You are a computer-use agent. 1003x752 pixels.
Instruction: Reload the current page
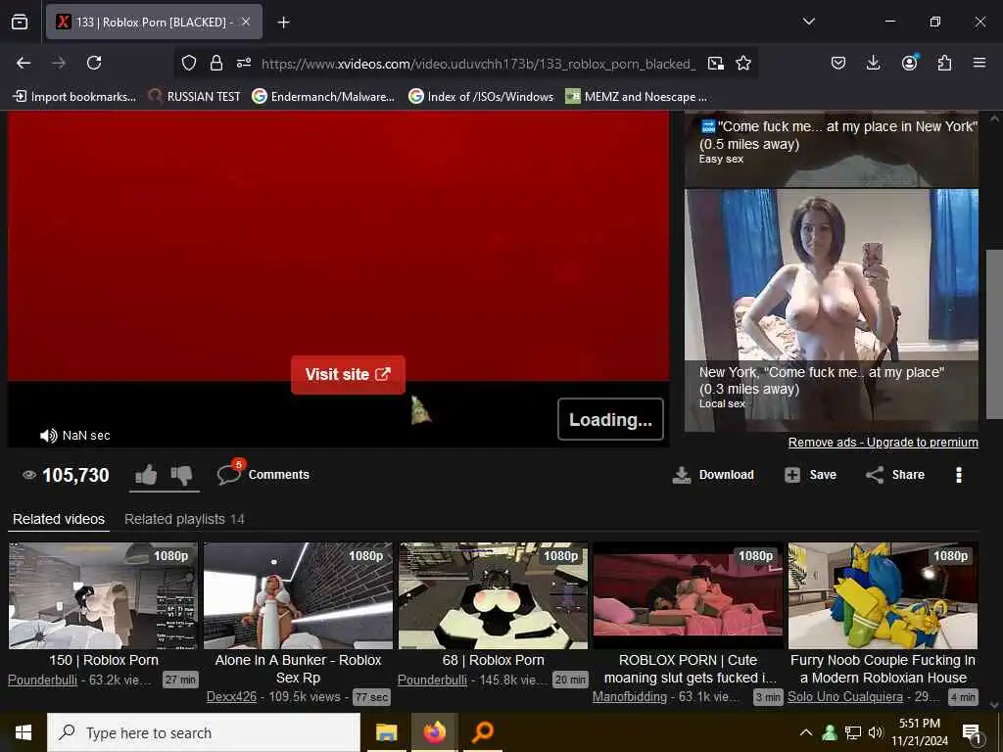pyautogui.click(x=94, y=63)
